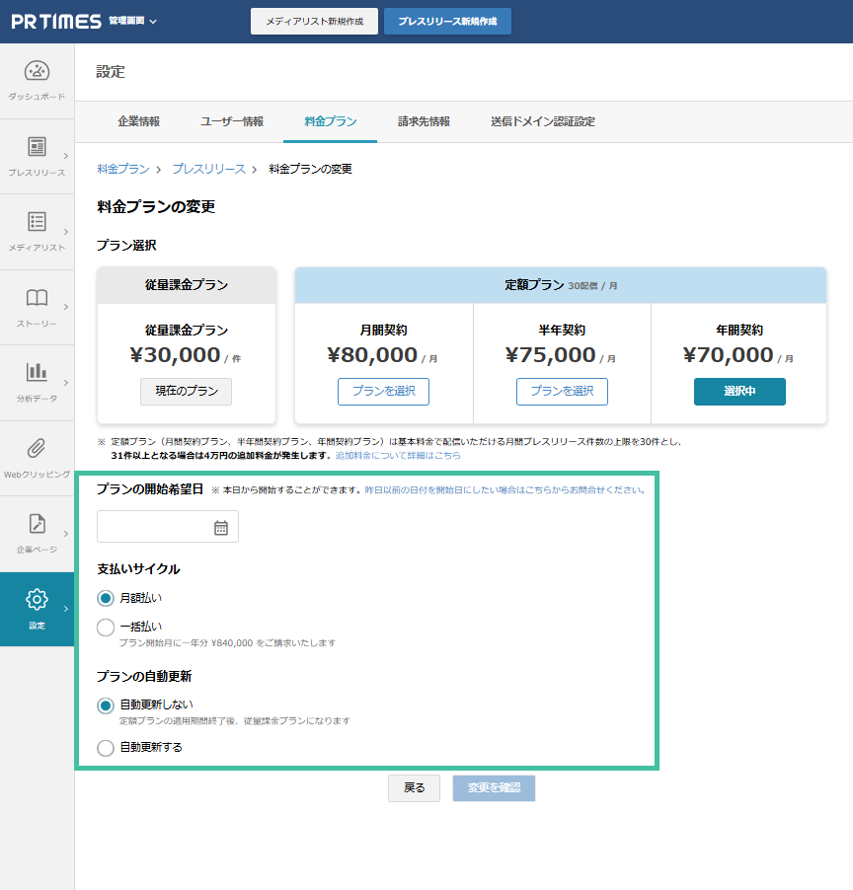Viewport: 853px width, 890px height.
Task: Choose the 一括払い lump-sum payment option
Action: tap(106, 627)
